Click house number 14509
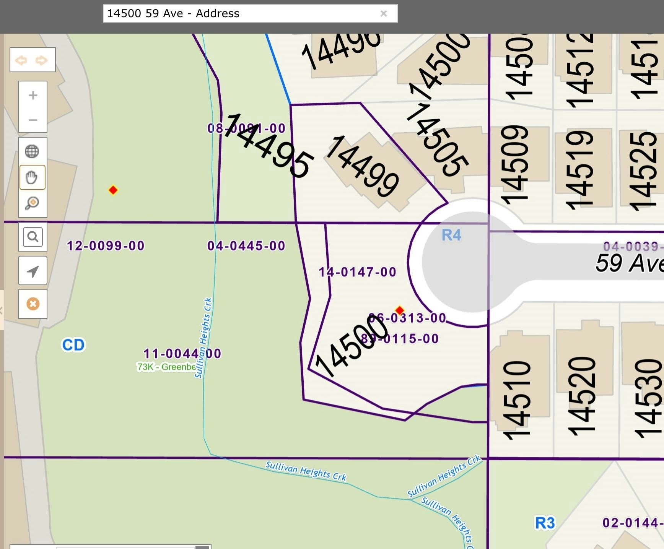Image resolution: width=664 pixels, height=549 pixels. [x=514, y=165]
